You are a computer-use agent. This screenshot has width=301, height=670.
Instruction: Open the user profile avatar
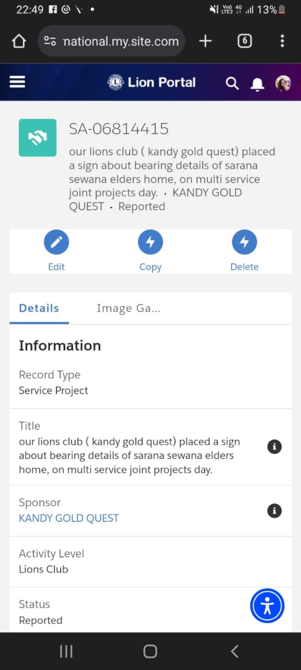click(x=283, y=83)
